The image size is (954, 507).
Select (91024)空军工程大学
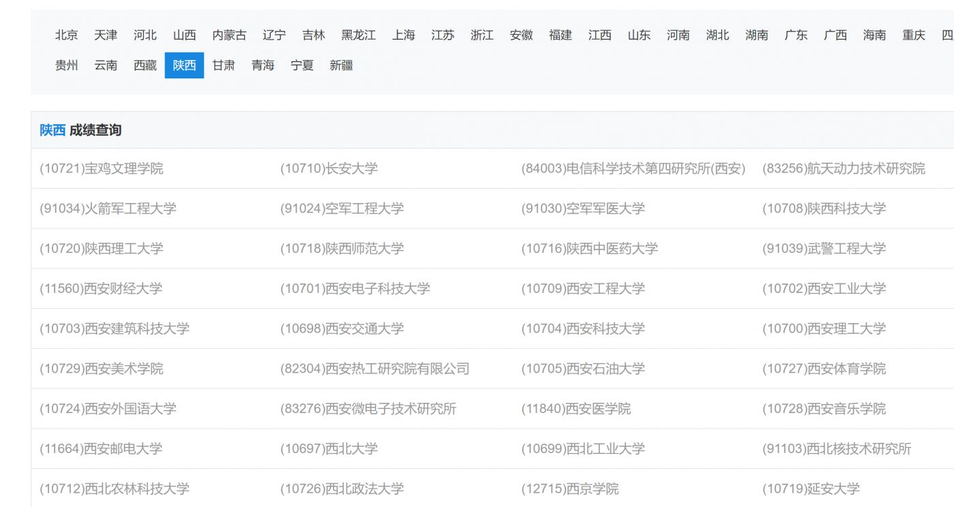click(342, 209)
